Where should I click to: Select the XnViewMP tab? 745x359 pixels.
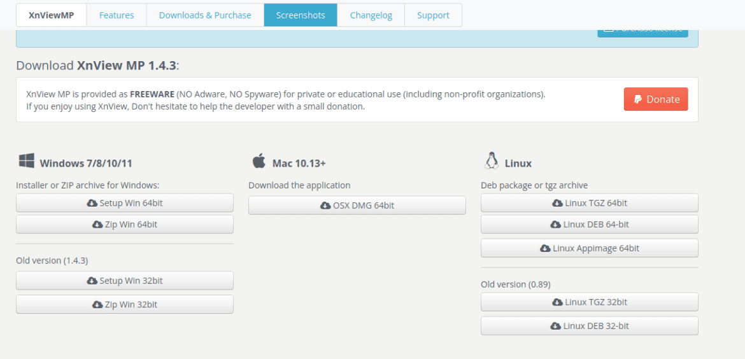pyautogui.click(x=52, y=15)
